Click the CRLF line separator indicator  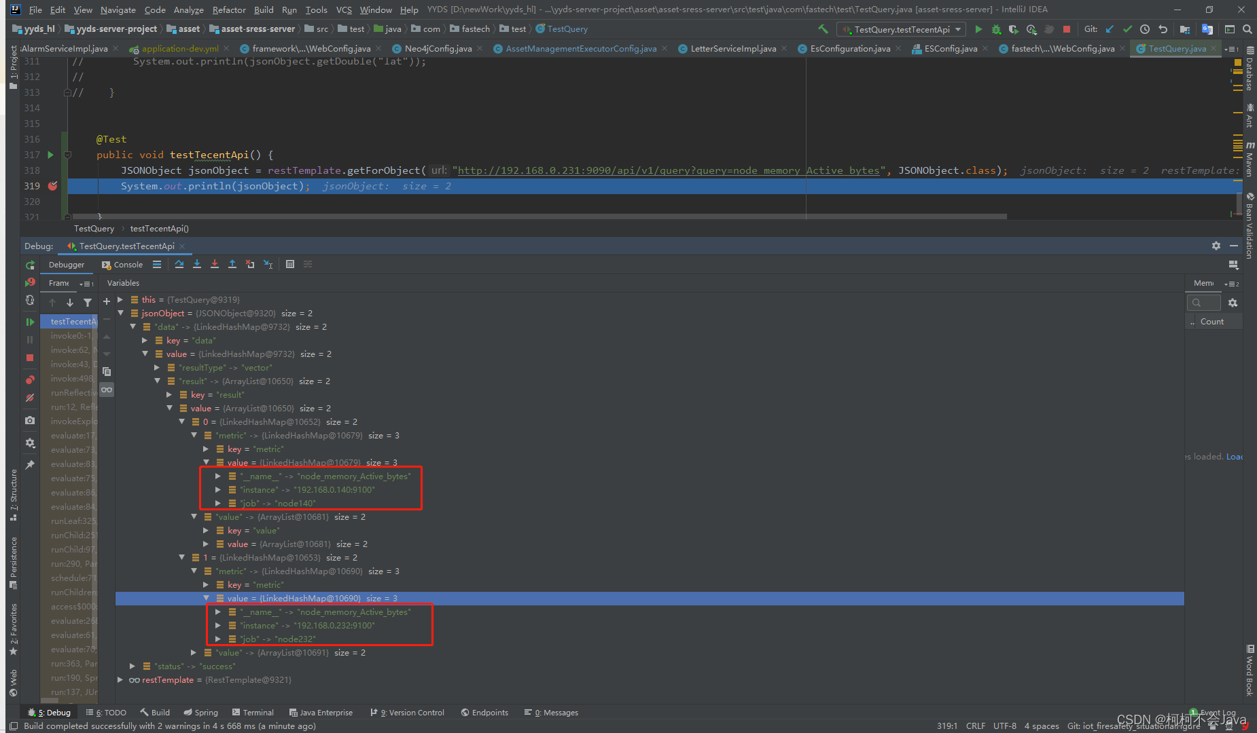(x=976, y=726)
